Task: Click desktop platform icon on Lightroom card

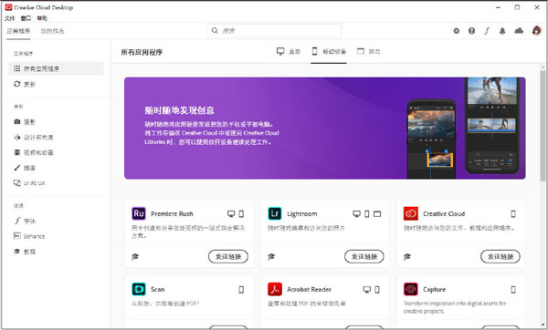Action: pyautogui.click(x=356, y=214)
